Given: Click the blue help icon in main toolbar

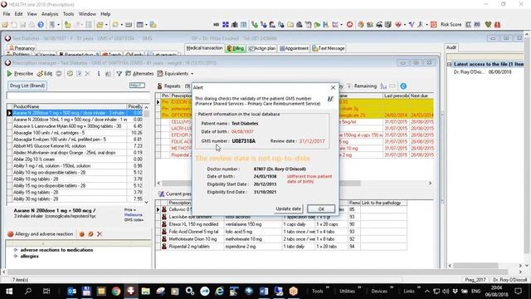Looking at the screenshot, I should [x=41, y=25].
